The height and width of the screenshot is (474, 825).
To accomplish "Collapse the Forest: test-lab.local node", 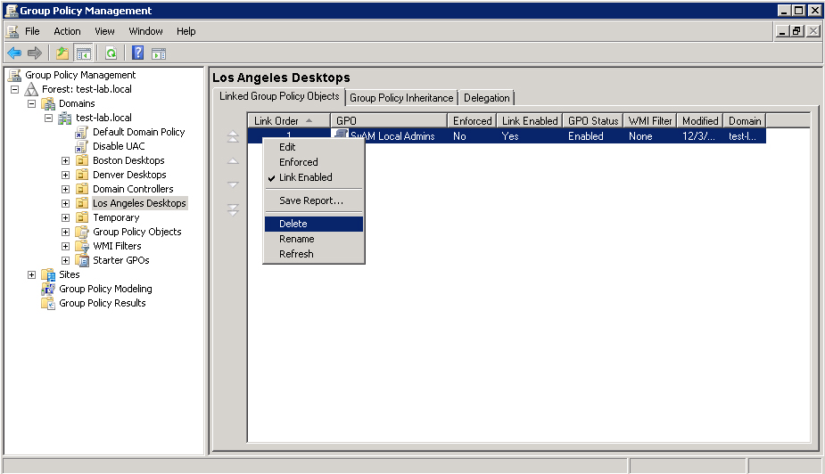I will [x=15, y=90].
